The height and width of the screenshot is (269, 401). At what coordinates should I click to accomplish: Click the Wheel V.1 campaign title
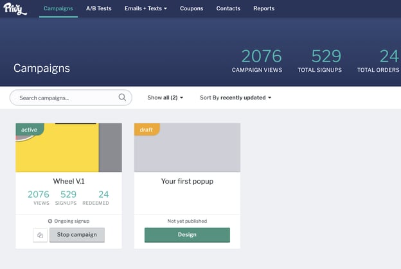pyautogui.click(x=69, y=182)
